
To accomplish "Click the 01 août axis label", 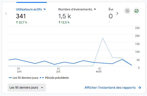I will [99, 70].
